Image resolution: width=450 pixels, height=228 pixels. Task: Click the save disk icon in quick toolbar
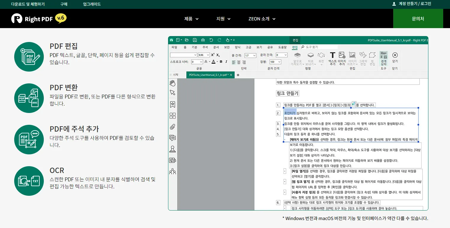coord(195,40)
